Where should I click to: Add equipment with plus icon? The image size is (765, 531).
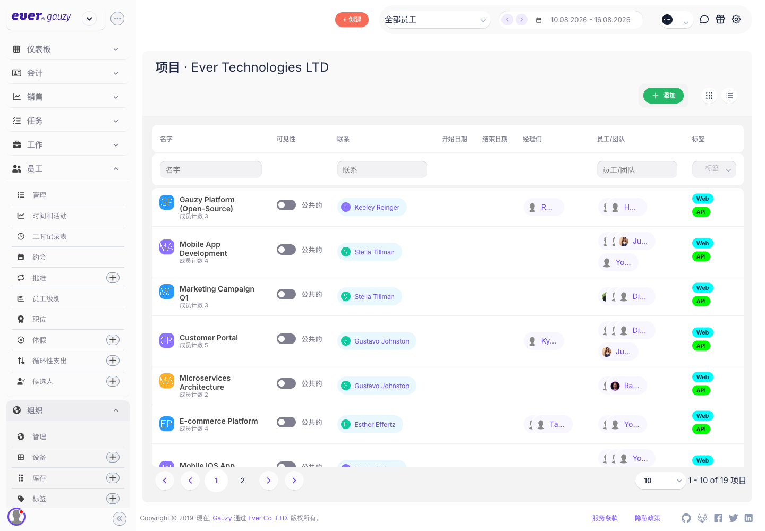113,457
